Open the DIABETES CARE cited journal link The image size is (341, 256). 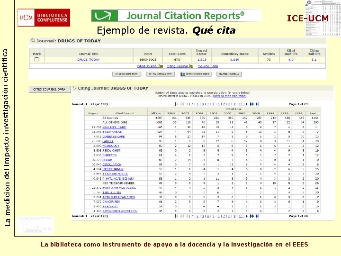[114, 137]
